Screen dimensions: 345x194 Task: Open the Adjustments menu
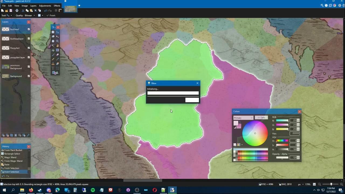pyautogui.click(x=45, y=6)
